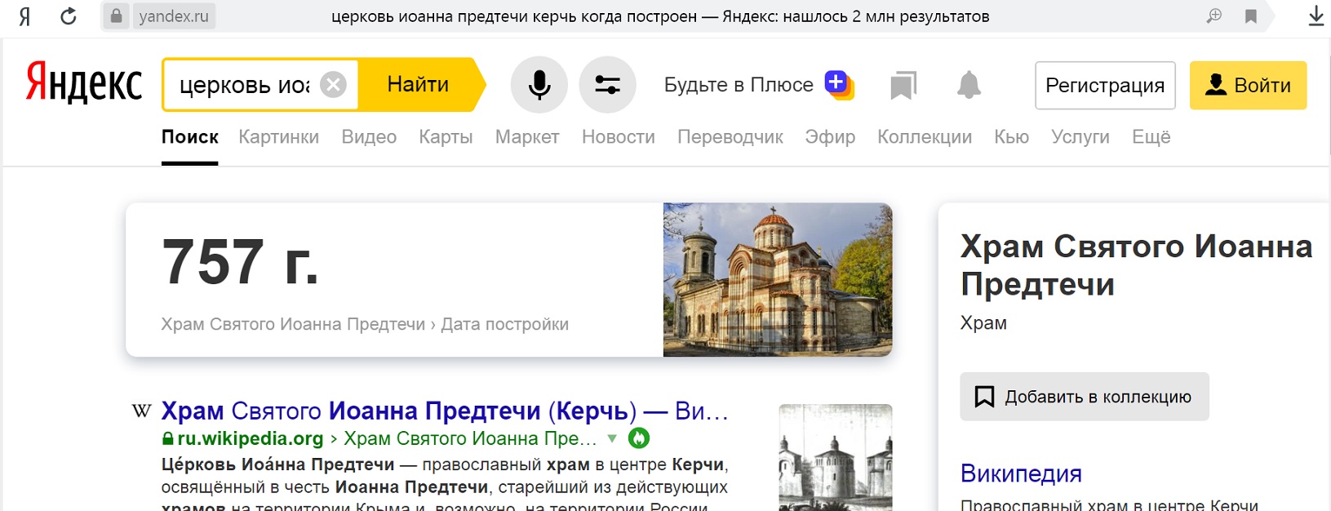
Task: Switch to the Картинки tab
Action: click(278, 137)
